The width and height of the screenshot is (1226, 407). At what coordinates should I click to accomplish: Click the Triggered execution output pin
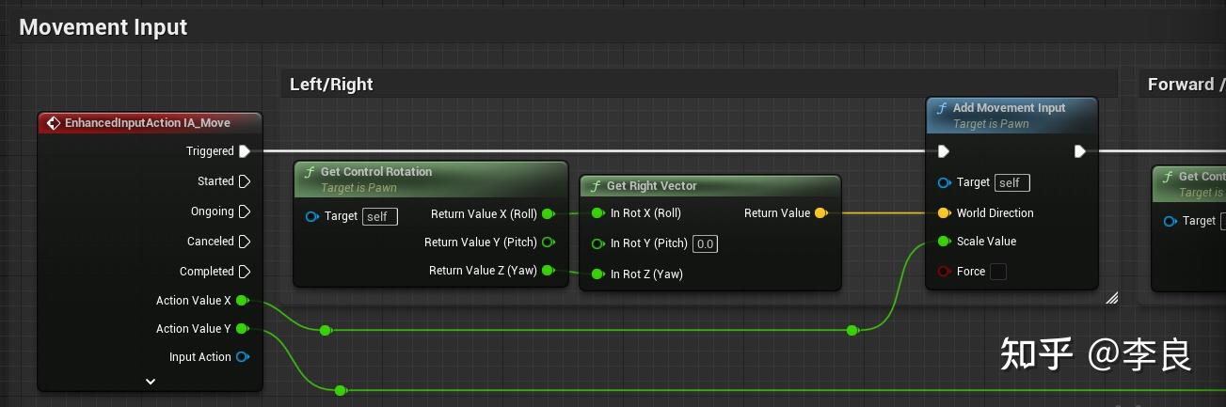245,150
